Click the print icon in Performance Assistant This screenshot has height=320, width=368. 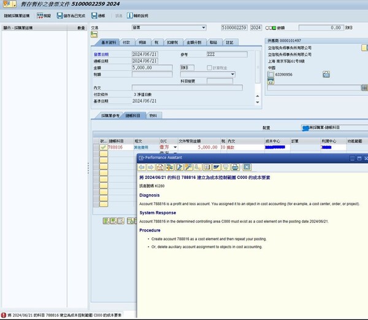point(235,167)
